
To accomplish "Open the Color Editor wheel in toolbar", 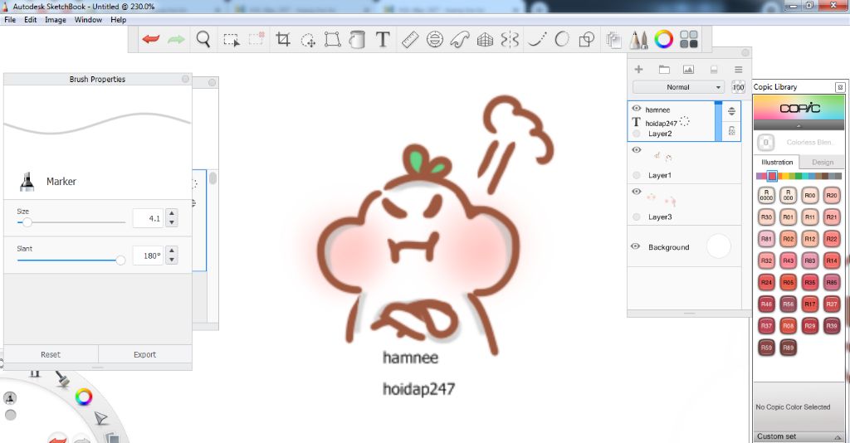I will point(663,39).
